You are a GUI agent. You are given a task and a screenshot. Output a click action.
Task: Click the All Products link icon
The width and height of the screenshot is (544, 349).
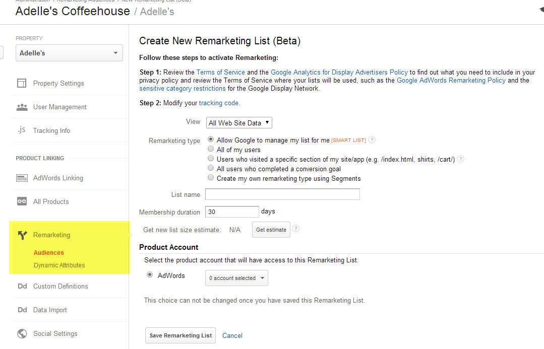click(x=22, y=201)
